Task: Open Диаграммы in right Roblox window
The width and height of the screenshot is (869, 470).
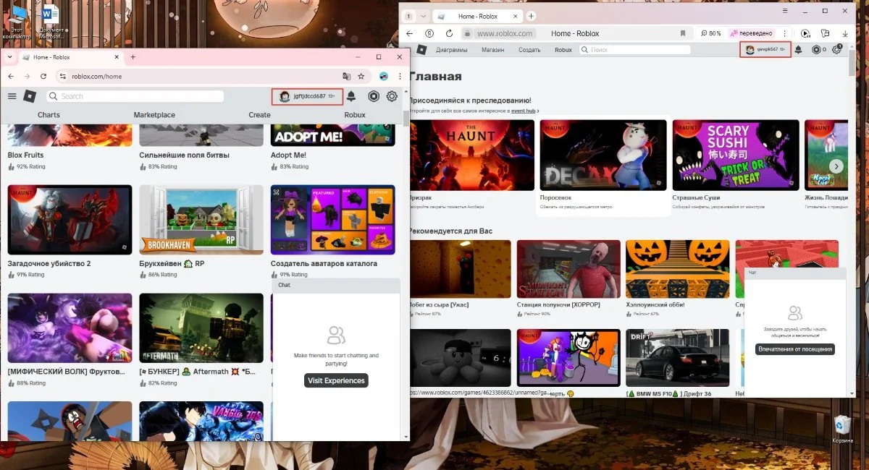Action: coord(451,50)
